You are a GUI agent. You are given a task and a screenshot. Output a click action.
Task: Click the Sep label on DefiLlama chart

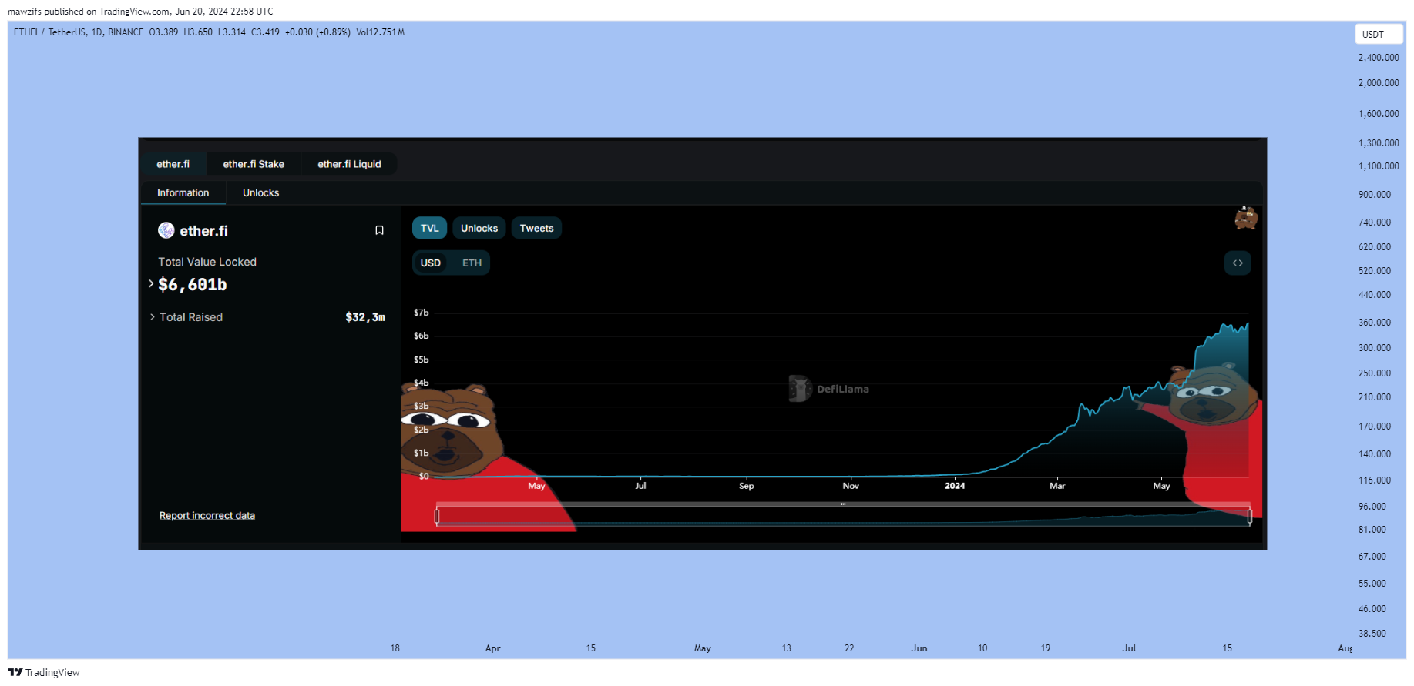pyautogui.click(x=747, y=486)
